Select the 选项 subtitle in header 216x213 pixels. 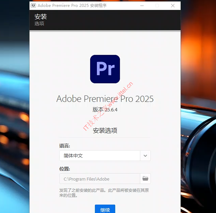[39, 24]
